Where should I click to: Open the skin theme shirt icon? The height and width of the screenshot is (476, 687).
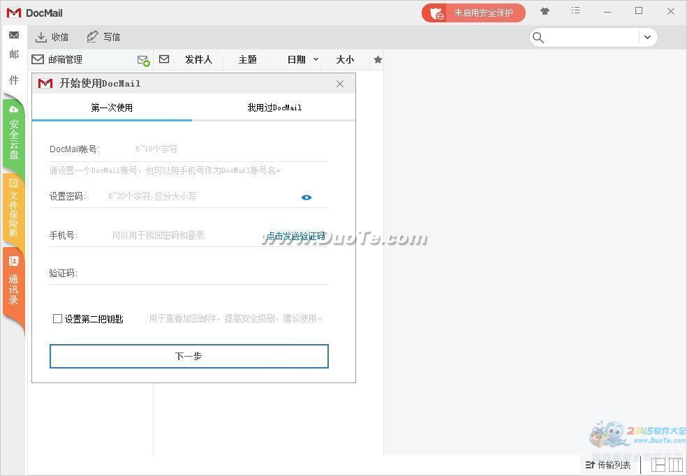coord(545,12)
